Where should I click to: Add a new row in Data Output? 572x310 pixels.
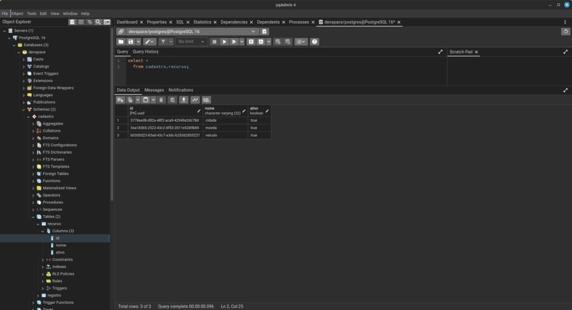click(120, 100)
